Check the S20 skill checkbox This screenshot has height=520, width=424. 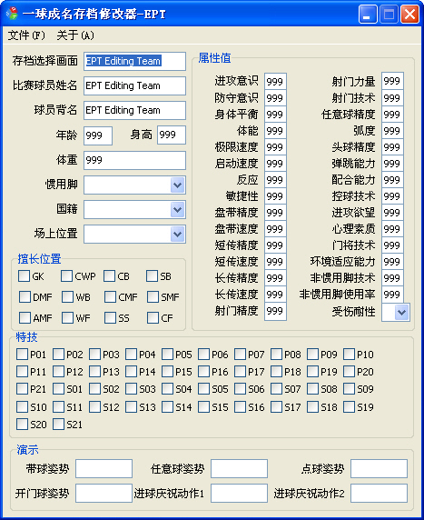pyautogui.click(x=22, y=425)
